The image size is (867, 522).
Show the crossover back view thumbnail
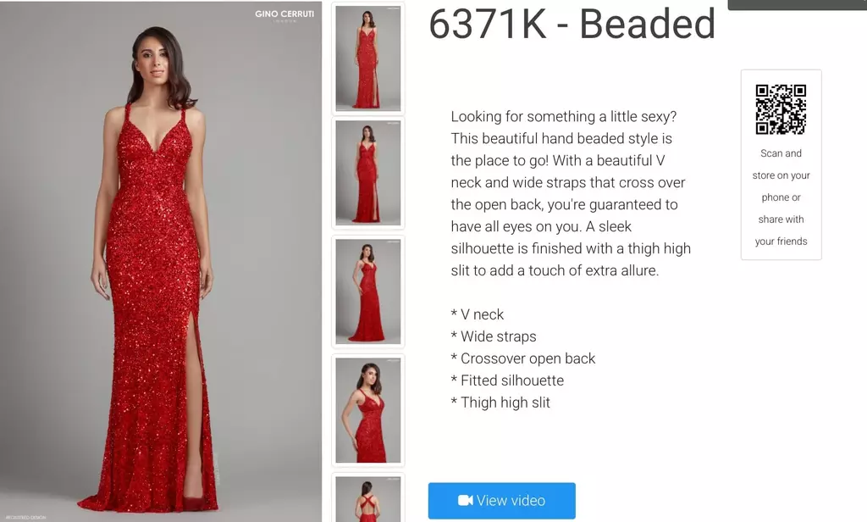click(368, 497)
